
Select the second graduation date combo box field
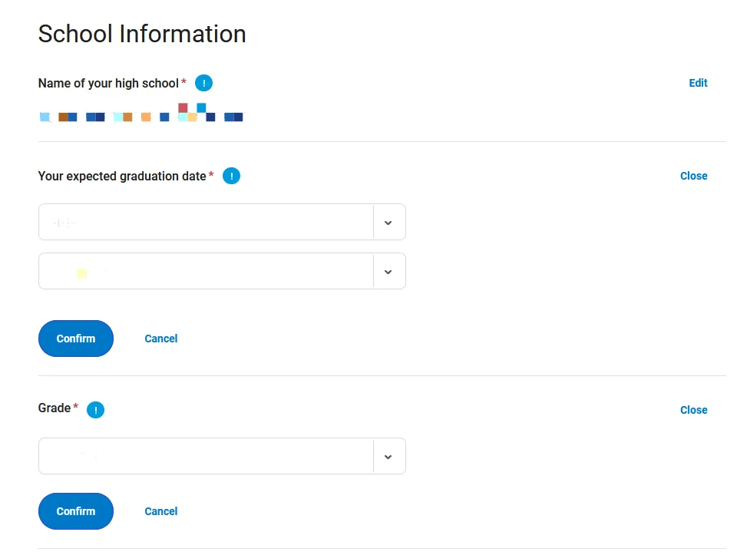222,271
